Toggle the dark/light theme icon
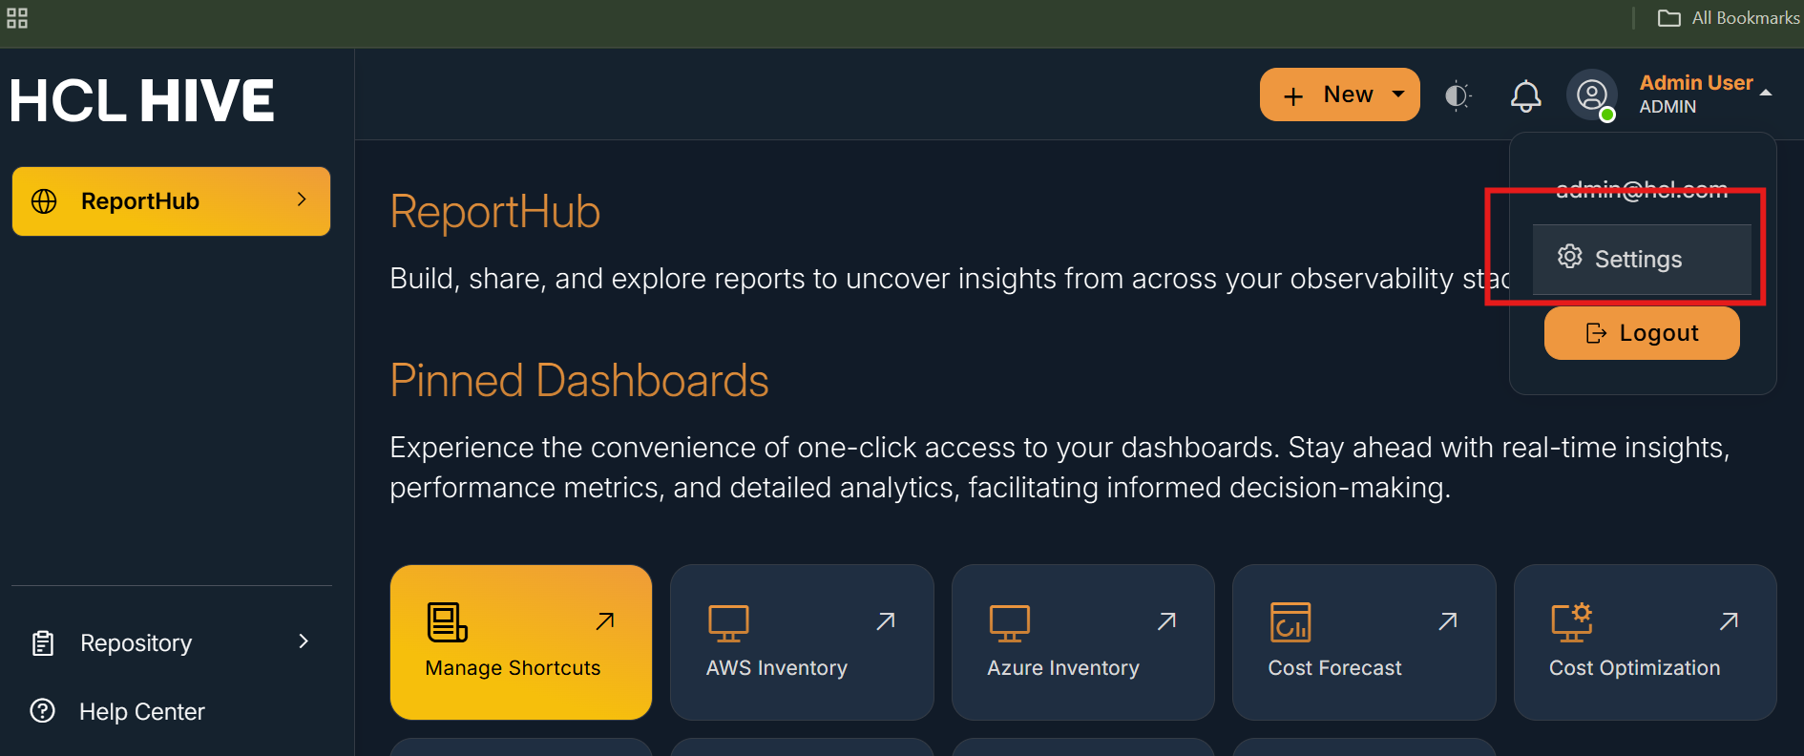Viewport: 1804px width, 756px height. click(1457, 95)
